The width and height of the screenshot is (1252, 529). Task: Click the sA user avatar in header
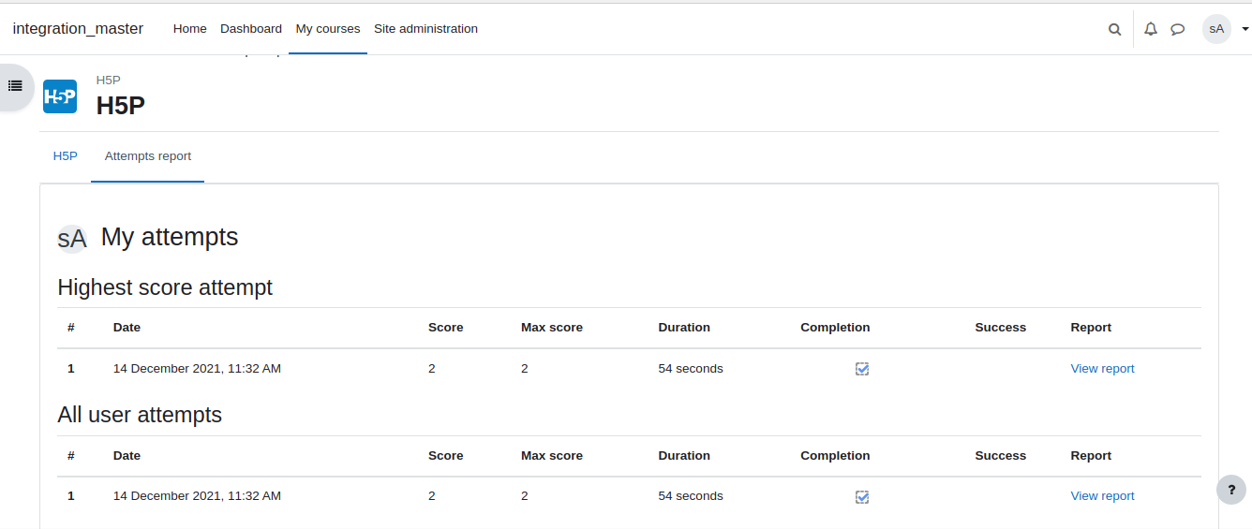[1216, 29]
